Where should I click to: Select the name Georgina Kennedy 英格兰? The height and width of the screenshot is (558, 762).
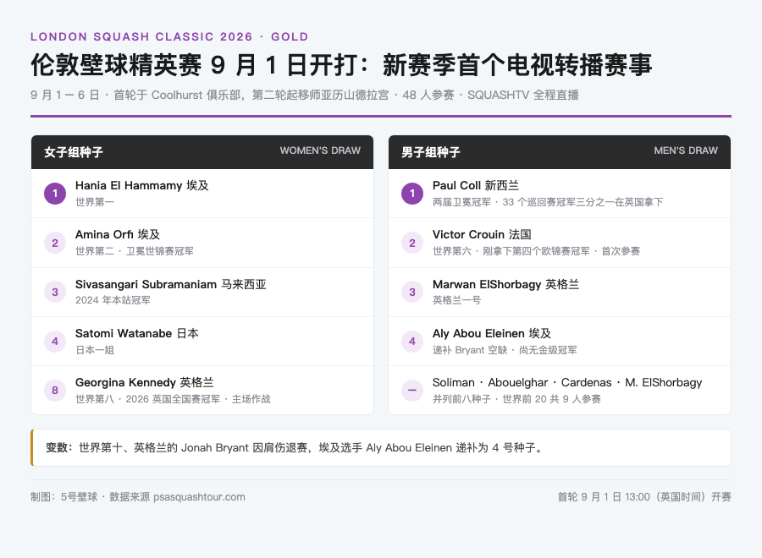pos(144,382)
